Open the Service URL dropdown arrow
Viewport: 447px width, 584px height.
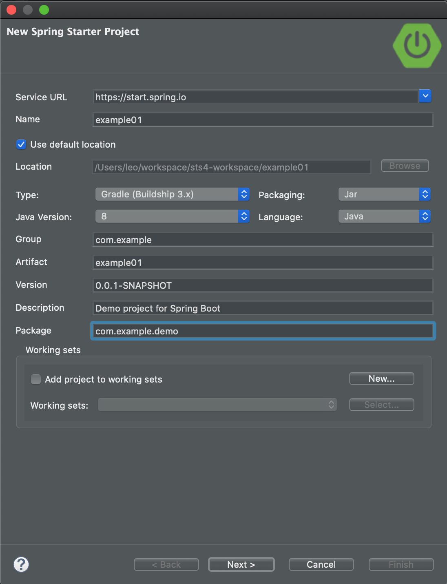click(x=425, y=96)
